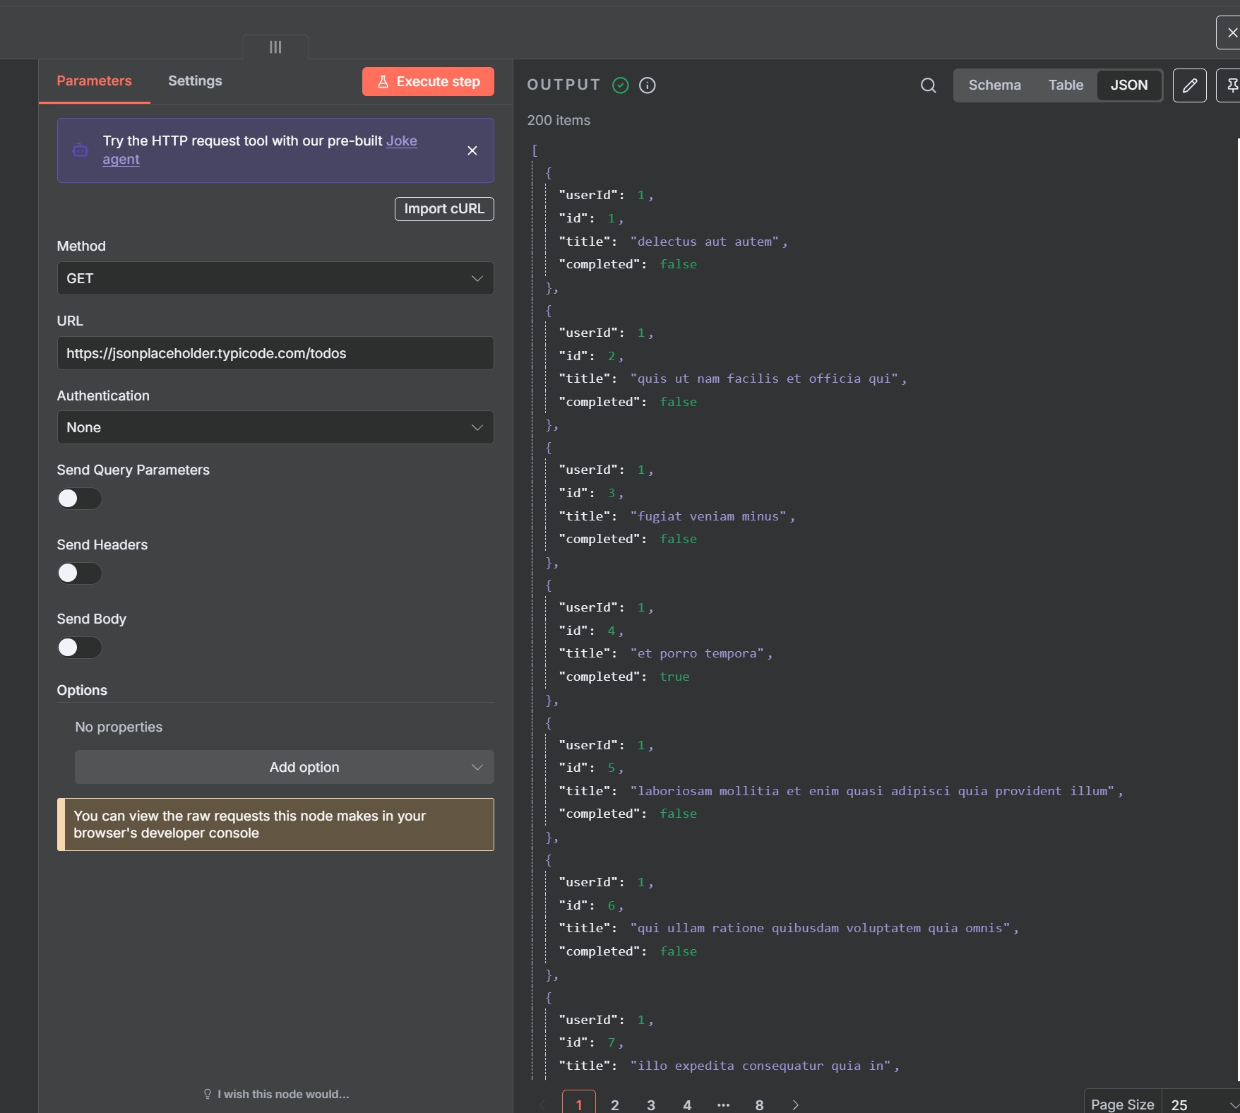The image size is (1240, 1113).
Task: Go to output page 2
Action: coord(614,1104)
